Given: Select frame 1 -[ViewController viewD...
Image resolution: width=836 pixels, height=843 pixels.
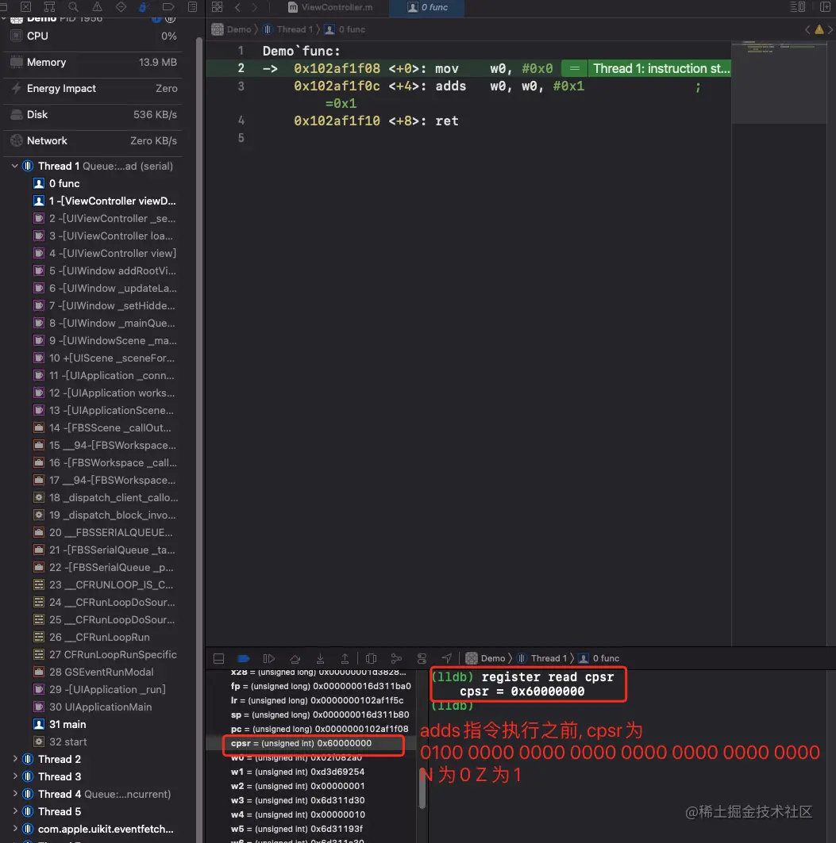Looking at the screenshot, I should (105, 201).
